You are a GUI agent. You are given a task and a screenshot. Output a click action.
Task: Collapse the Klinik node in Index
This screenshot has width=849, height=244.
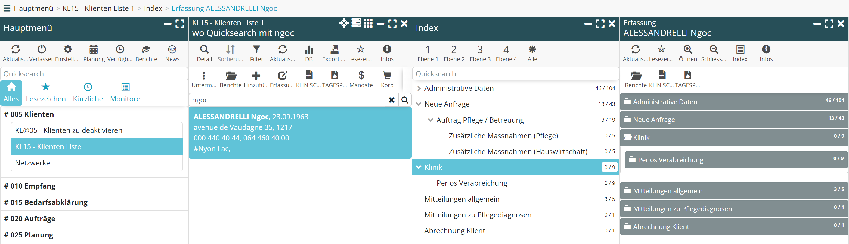coord(419,167)
